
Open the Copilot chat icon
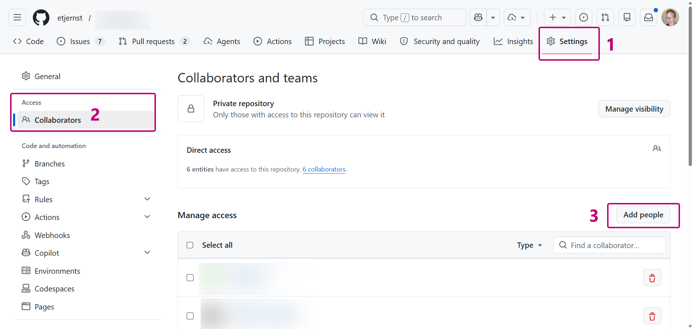pyautogui.click(x=478, y=17)
